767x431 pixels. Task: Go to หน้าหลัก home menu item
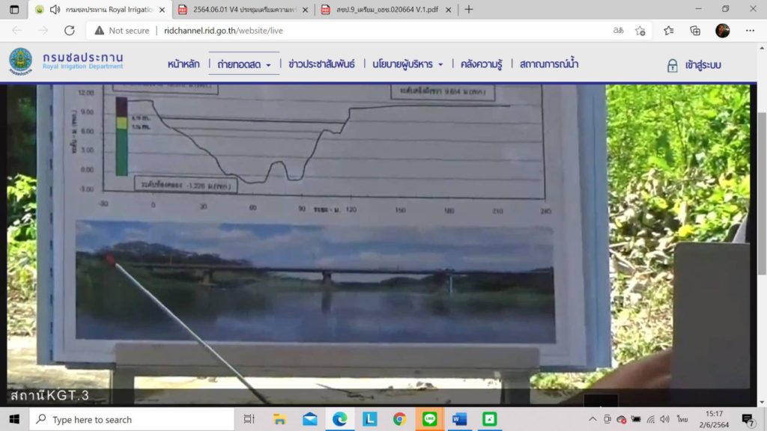coord(184,64)
